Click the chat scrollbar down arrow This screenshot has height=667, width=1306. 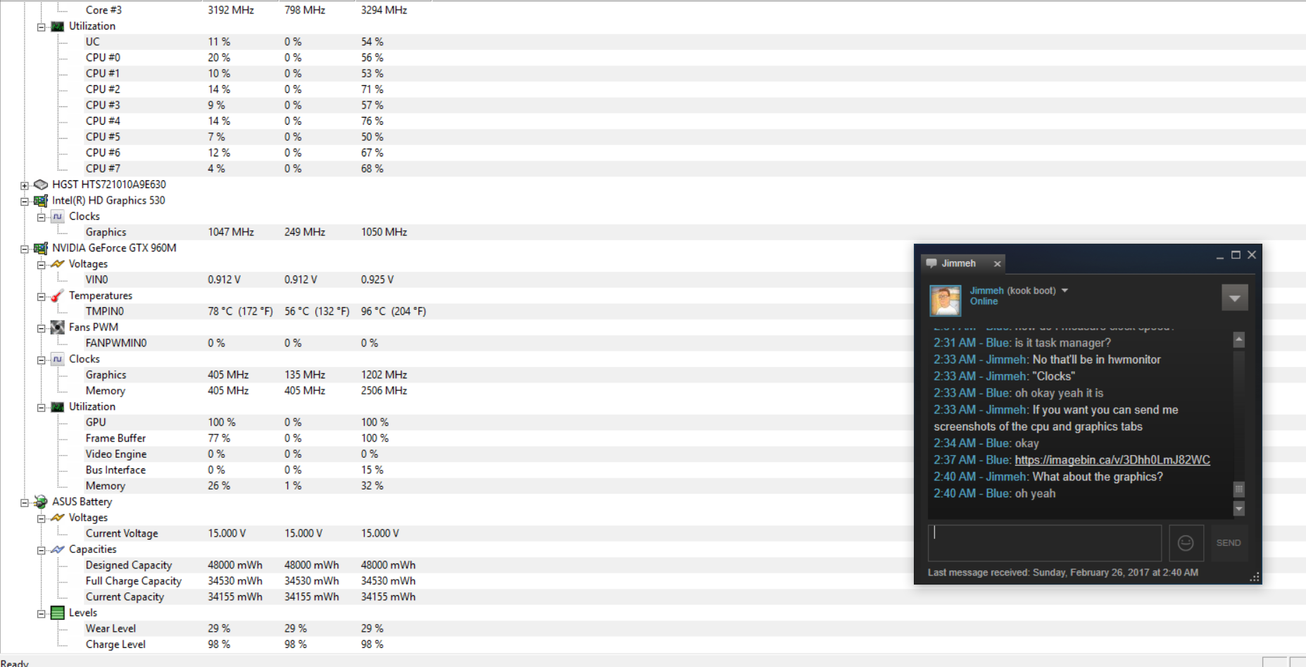(x=1239, y=509)
